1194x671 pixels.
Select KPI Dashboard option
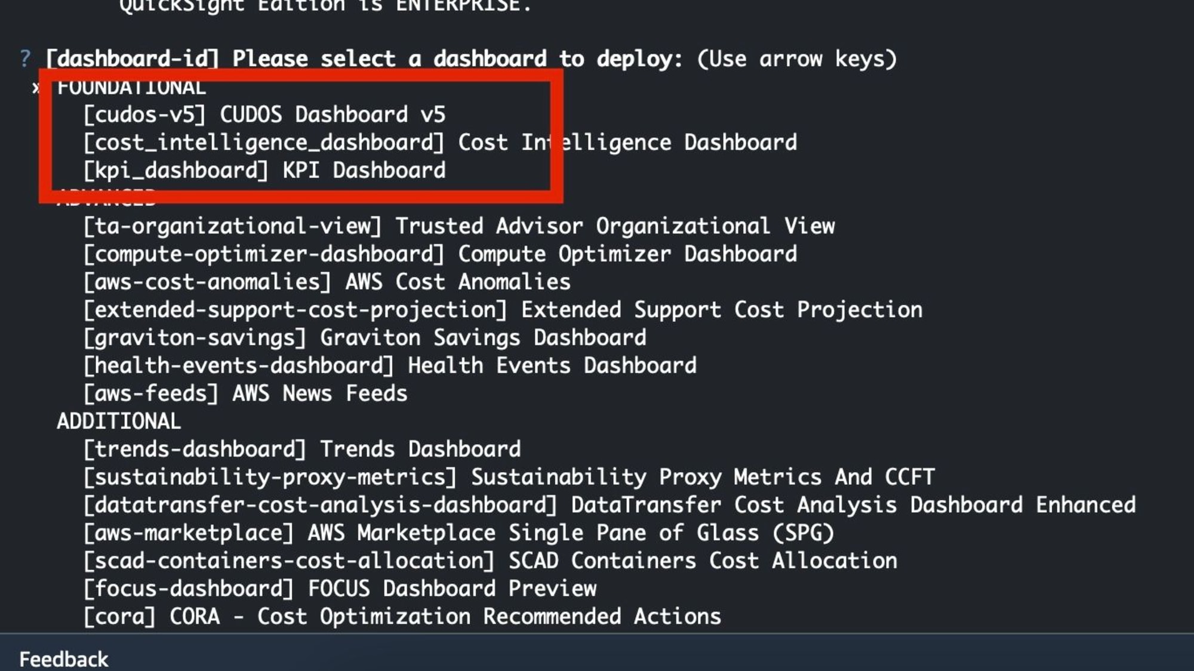pos(265,170)
